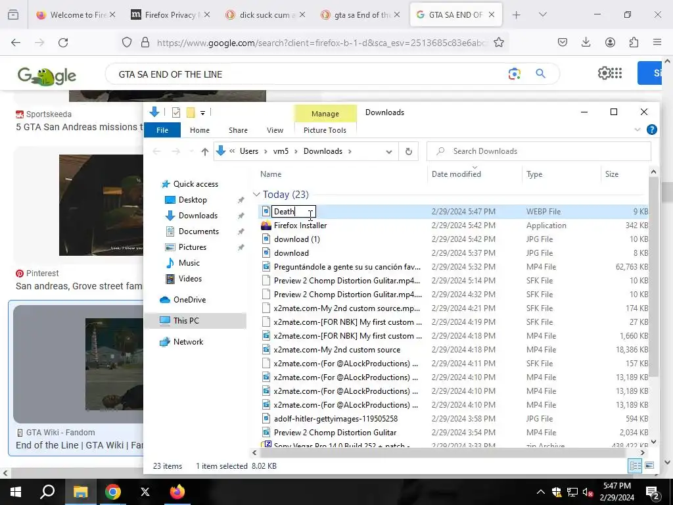Open the Firefox View icon beside tabs
Viewport: 673px width, 505px height.
click(x=13, y=15)
